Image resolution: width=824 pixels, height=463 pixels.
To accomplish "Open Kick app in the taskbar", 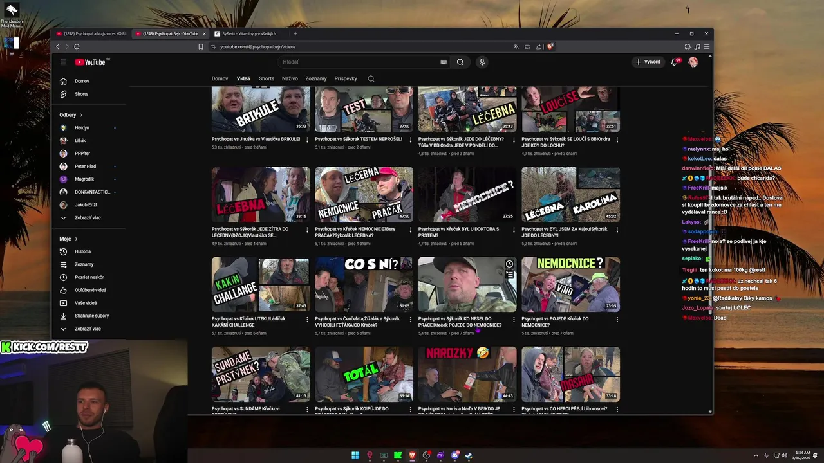I will click(398, 455).
